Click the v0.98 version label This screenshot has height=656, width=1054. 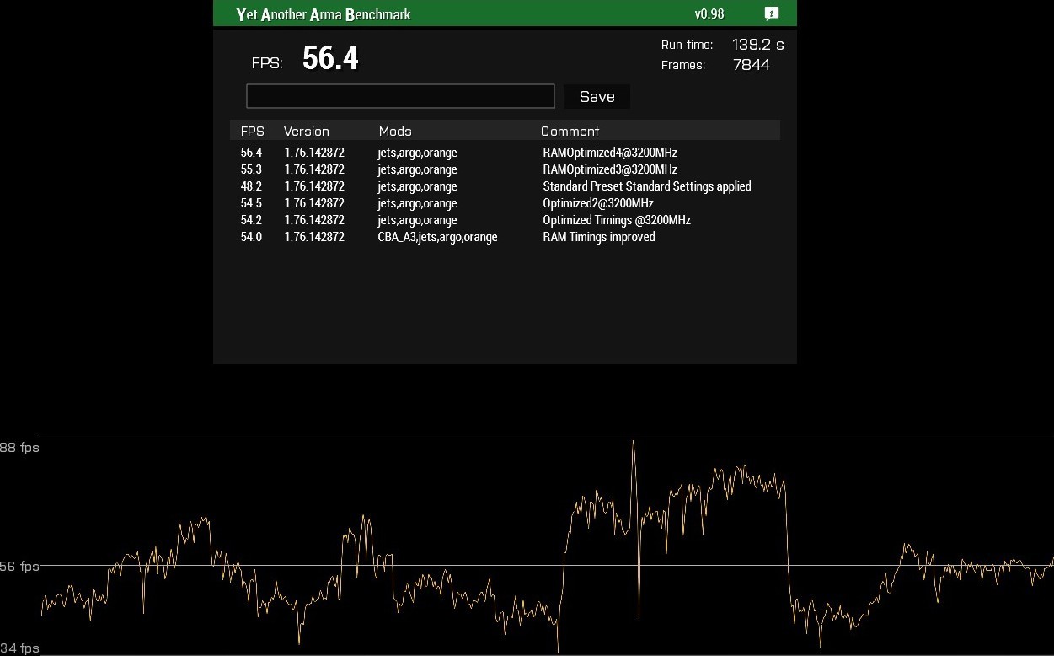coord(709,13)
